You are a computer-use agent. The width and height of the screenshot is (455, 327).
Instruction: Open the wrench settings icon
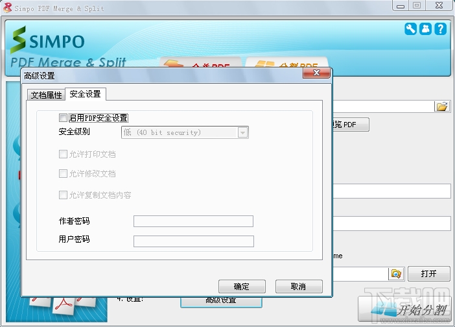point(411,29)
